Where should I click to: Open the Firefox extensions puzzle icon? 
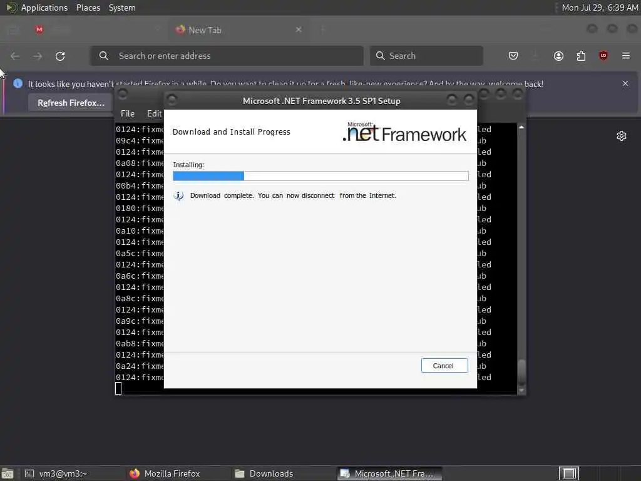coord(581,56)
